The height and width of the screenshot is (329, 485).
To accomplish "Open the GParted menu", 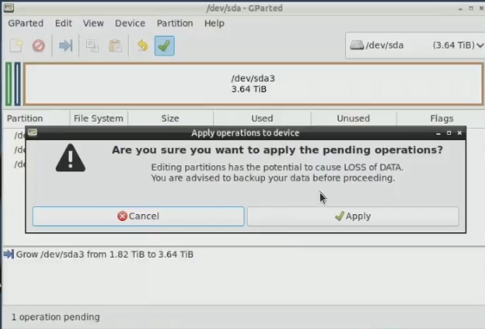I will point(26,23).
